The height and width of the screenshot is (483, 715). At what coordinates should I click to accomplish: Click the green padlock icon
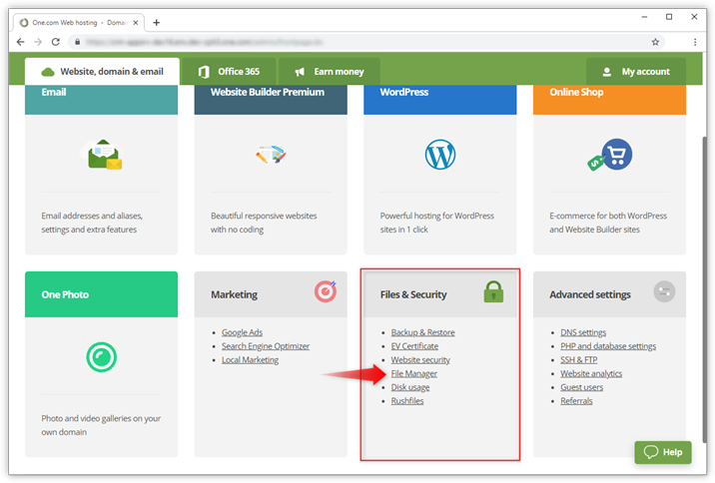coord(493,291)
